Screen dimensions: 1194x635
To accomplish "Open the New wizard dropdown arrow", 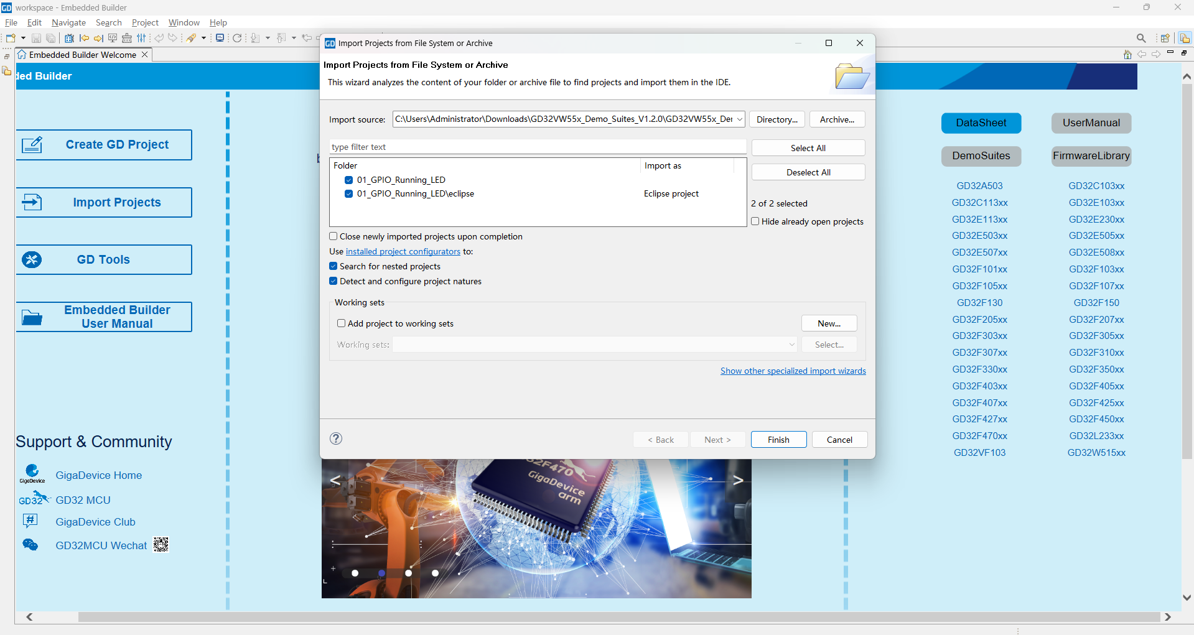I will [x=23, y=38].
